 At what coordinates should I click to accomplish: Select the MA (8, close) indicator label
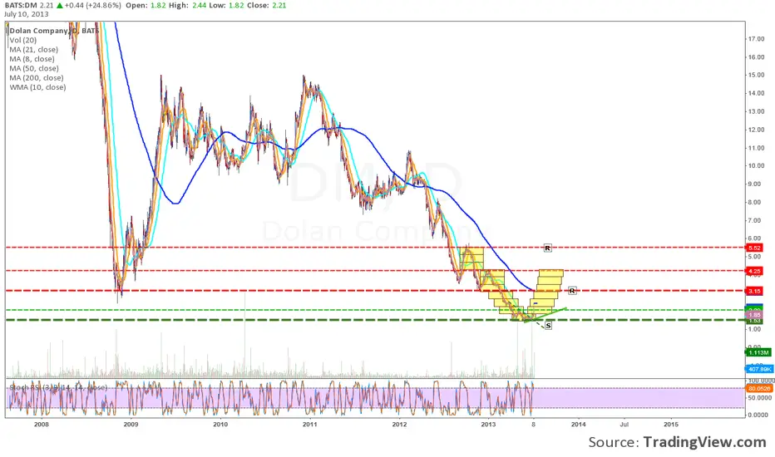click(x=32, y=59)
